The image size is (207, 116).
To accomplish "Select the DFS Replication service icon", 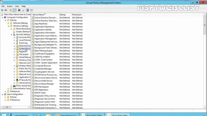I will pyautogui.click(x=33, y=90).
